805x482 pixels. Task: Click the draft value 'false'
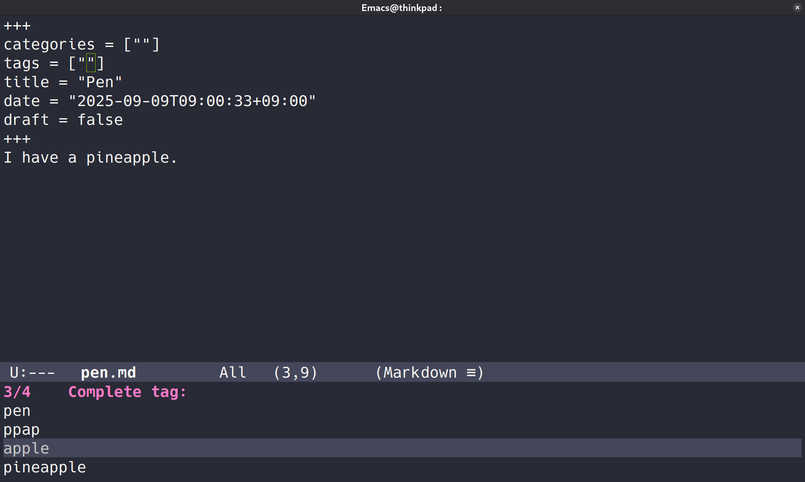[x=100, y=120]
